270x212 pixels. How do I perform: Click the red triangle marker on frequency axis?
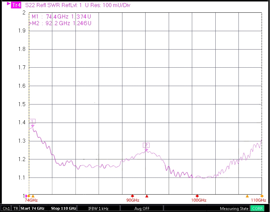147,196
